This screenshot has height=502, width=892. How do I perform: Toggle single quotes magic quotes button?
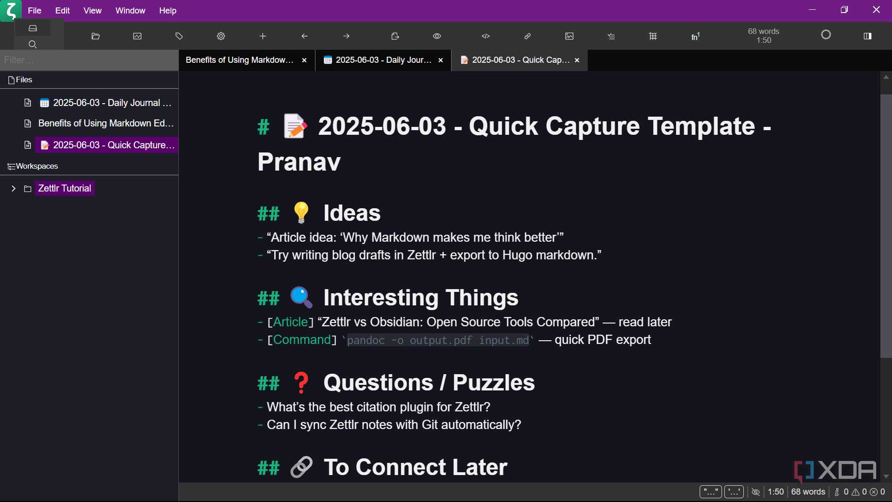734,492
